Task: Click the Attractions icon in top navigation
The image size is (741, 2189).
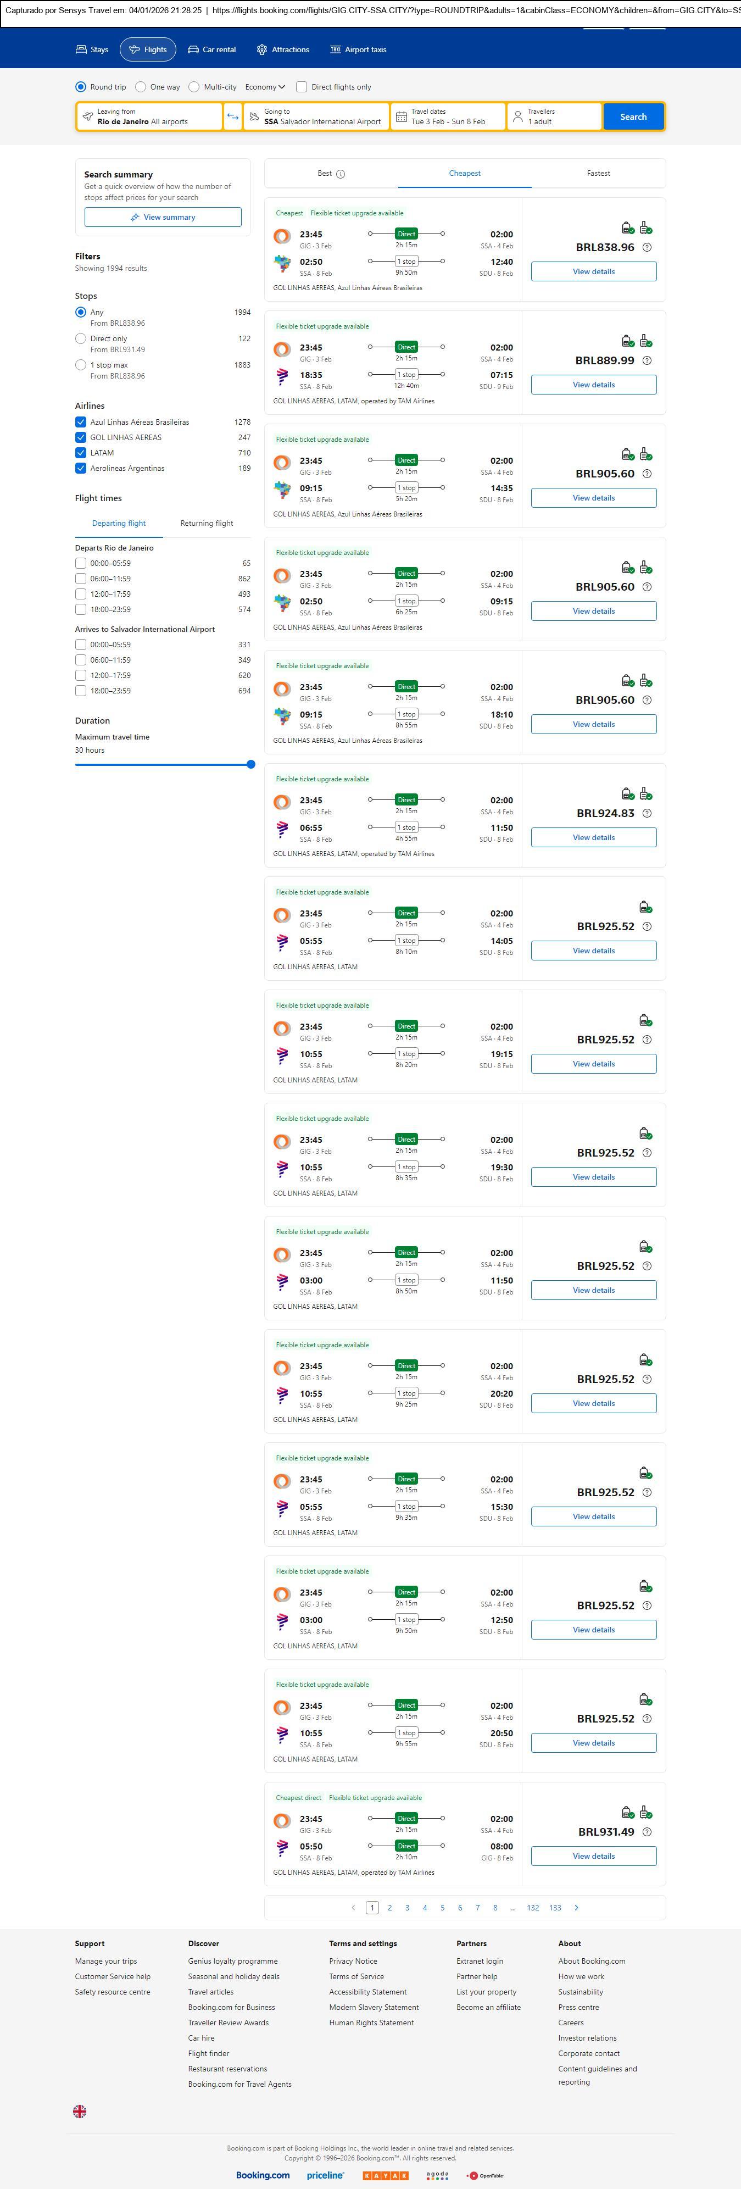Action: coord(261,50)
